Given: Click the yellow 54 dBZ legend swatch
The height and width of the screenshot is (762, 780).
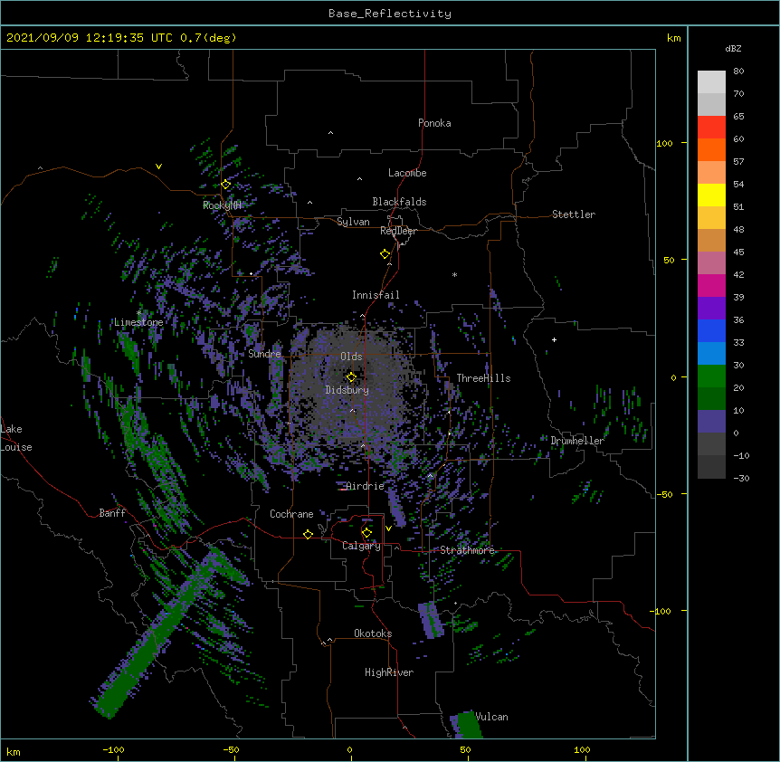Looking at the screenshot, I should (711, 195).
